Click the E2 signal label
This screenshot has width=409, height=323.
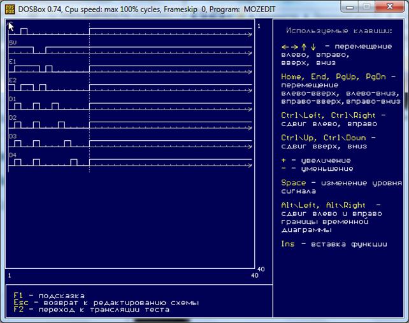[13, 80]
